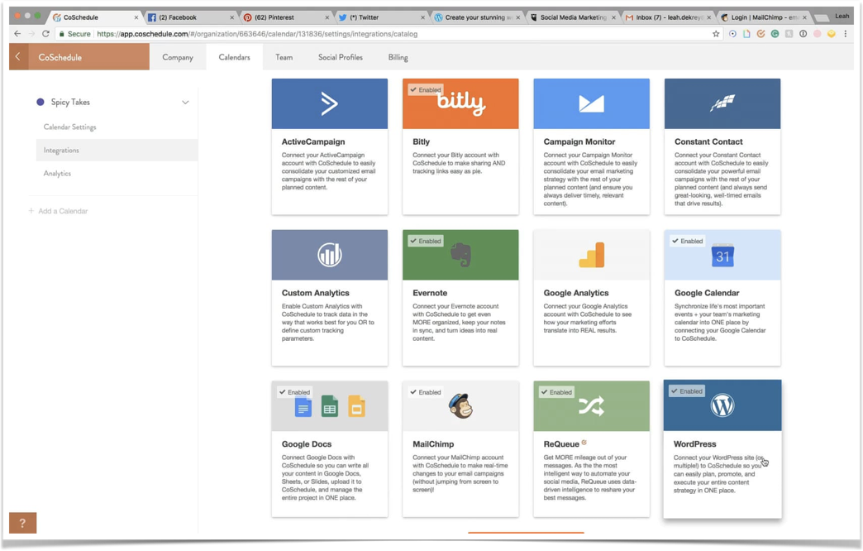
Task: Click the browser address bar URL
Action: coord(257,34)
